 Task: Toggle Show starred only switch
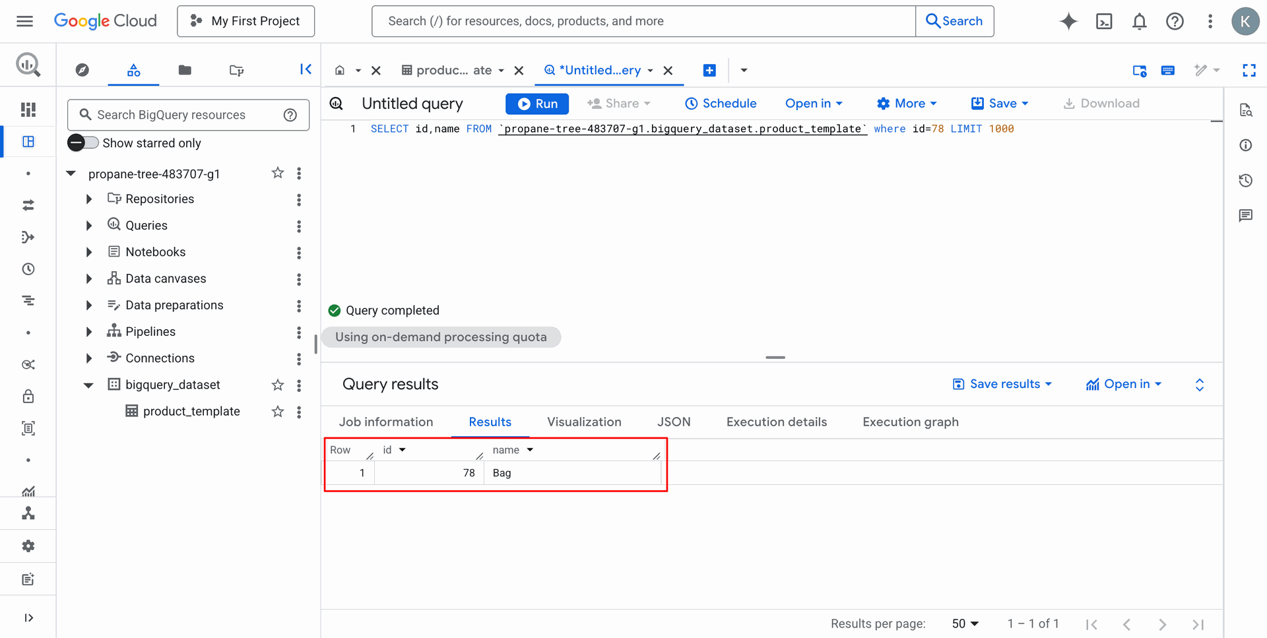83,143
